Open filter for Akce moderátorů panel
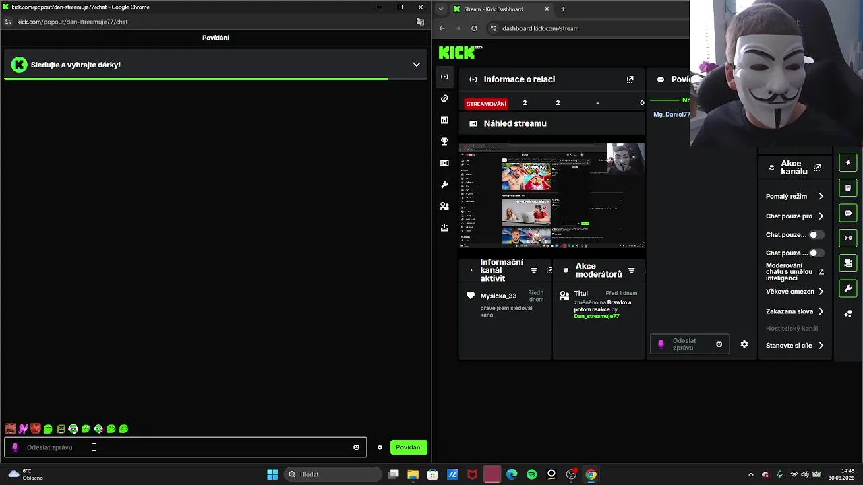 tap(631, 271)
